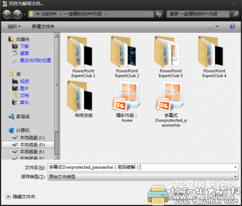Image resolution: width=242 pixels, height=206 pixels.
Task: Click the navigation pane scroll down arrow
Action: point(57,157)
